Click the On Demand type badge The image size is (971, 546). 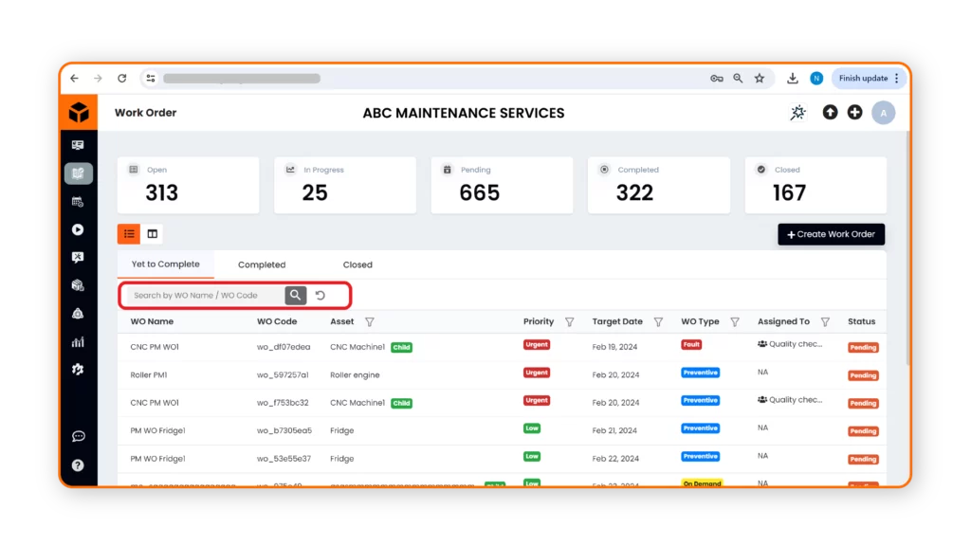pyautogui.click(x=702, y=483)
